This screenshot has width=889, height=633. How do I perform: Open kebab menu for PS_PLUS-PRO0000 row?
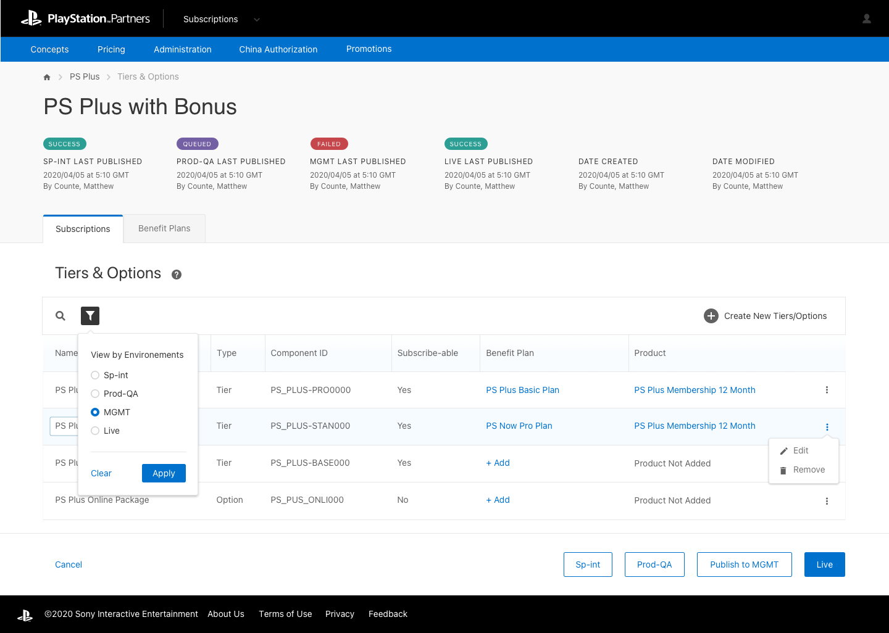827,390
